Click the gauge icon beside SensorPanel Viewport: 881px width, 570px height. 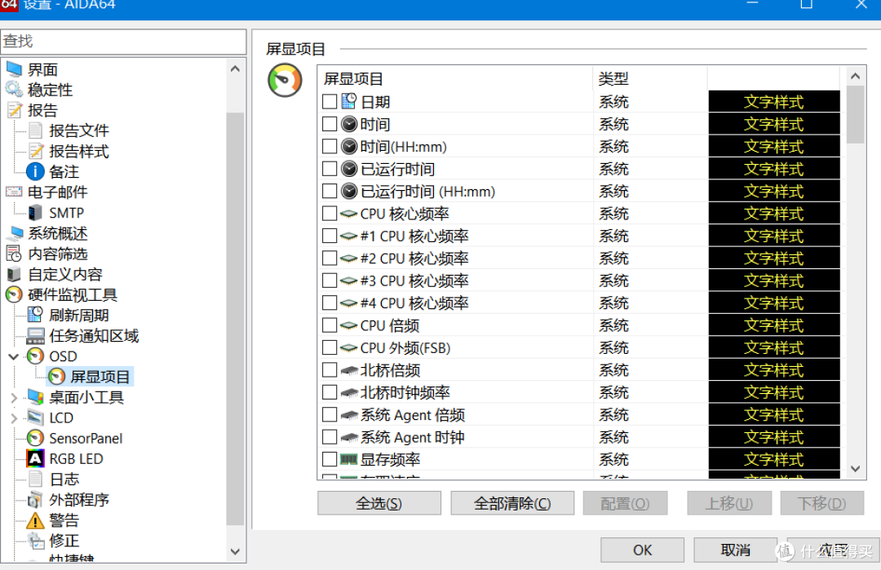point(35,438)
